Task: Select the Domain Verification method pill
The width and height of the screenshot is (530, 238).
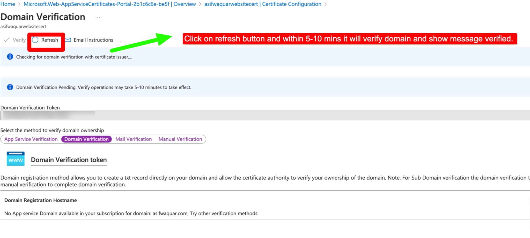Action: pos(86,139)
